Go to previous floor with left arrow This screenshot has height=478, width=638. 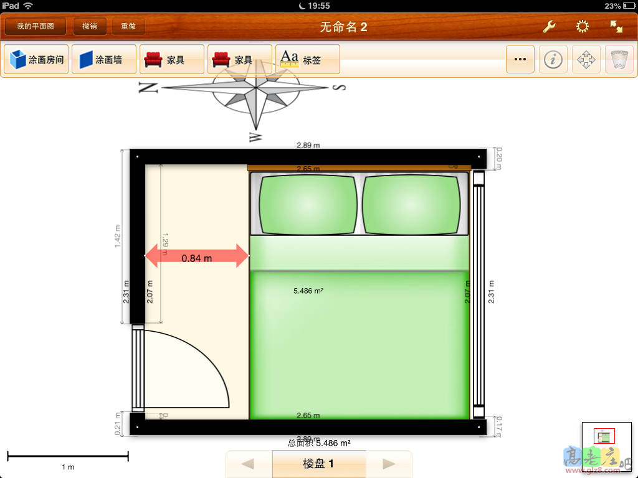248,464
